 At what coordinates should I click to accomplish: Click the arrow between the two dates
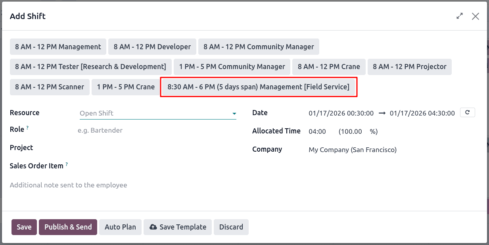(x=381, y=113)
